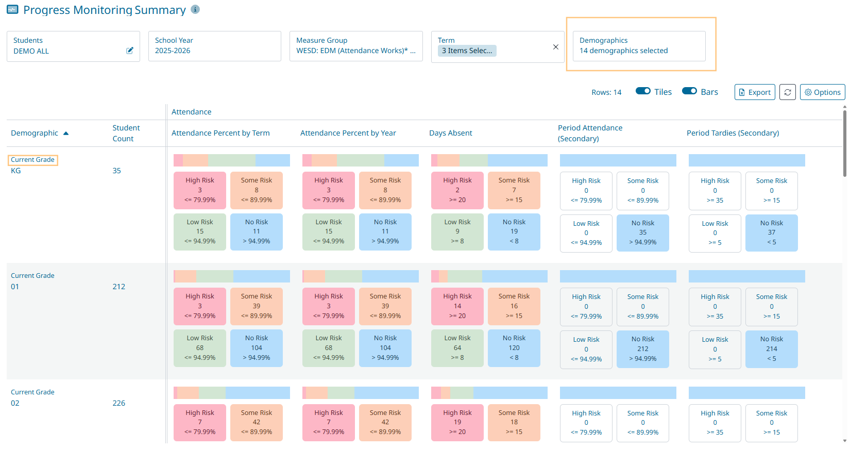
Task: Click the vertical scrollbar on the right
Action: point(844,144)
